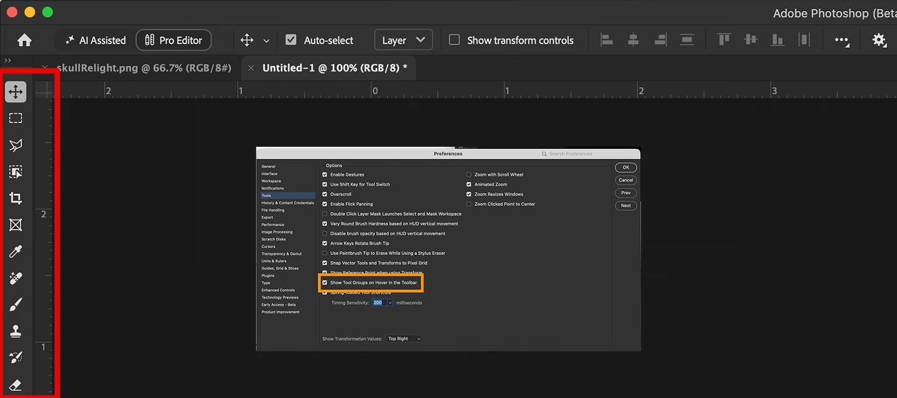Image resolution: width=897 pixels, height=398 pixels.
Task: Click Prev in Preferences dialog
Action: click(x=626, y=193)
